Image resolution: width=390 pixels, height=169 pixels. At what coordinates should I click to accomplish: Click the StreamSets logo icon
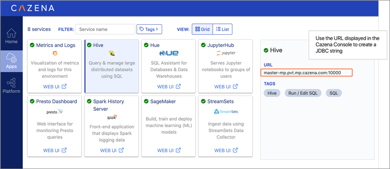[226, 112]
